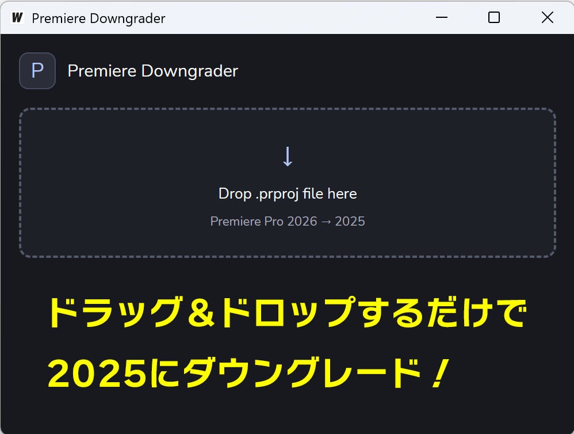Click the W app icon in title bar
574x434 pixels.
[x=17, y=18]
